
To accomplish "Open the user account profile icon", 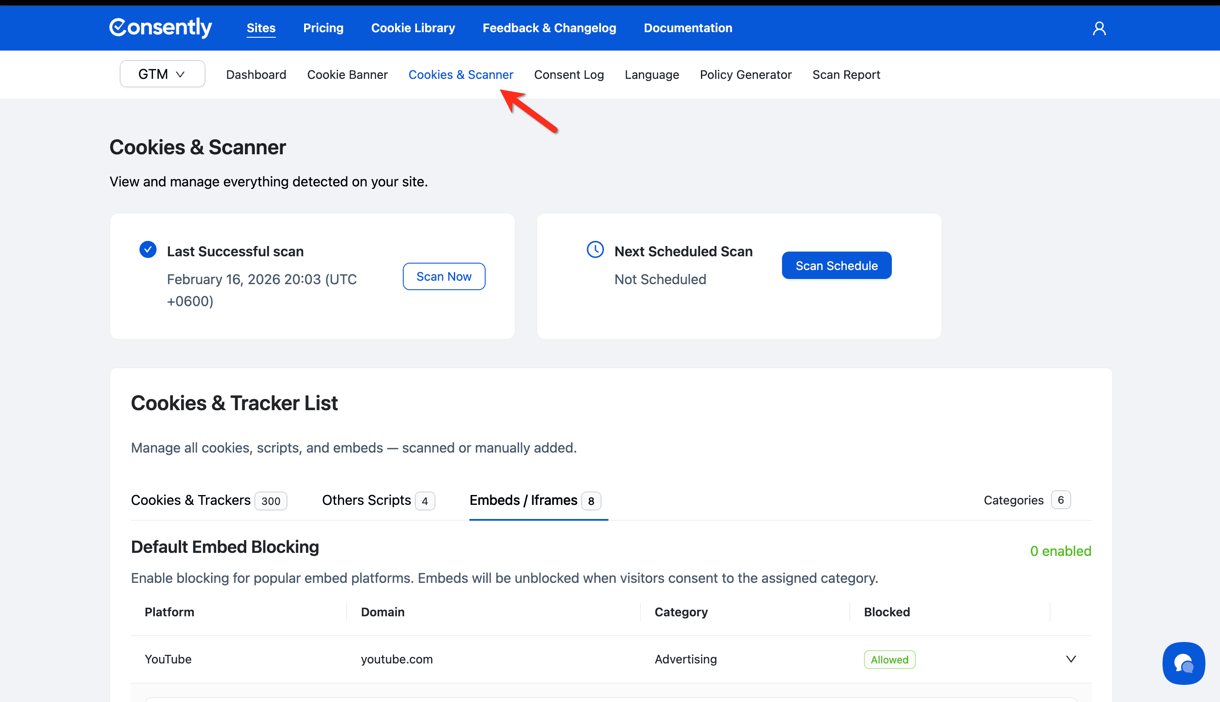I will (x=1099, y=28).
